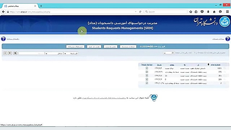
Task: Open the help link beside the left question mark
Action: click(x=13, y=39)
